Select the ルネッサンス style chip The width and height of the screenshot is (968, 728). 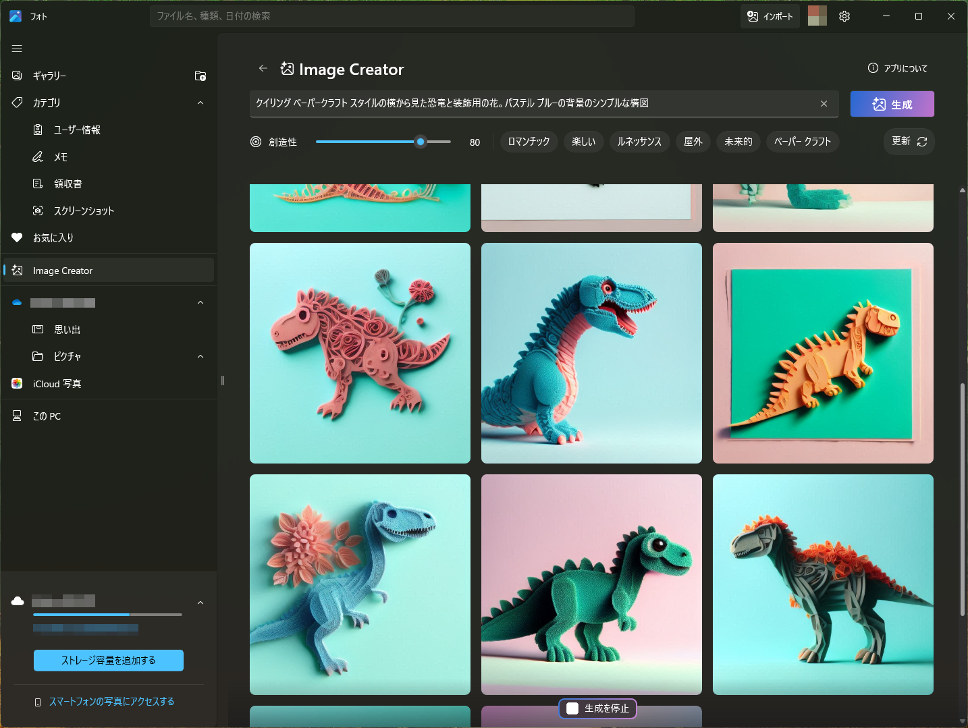pos(639,142)
